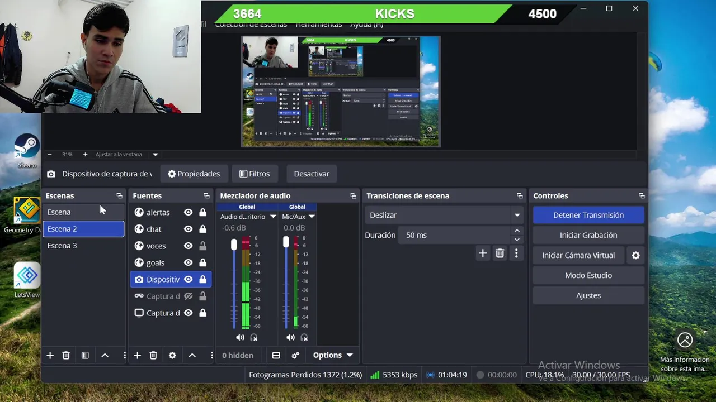Select scene Escena
Image resolution: width=716 pixels, height=402 pixels.
84,212
